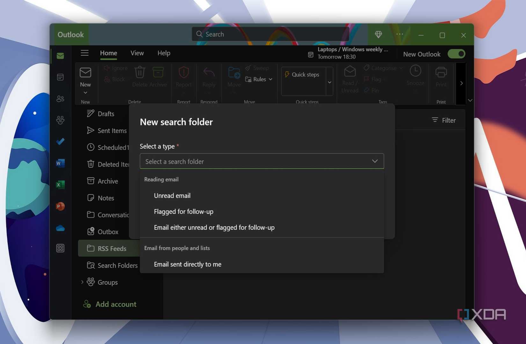Click the Filter button

[x=444, y=120]
